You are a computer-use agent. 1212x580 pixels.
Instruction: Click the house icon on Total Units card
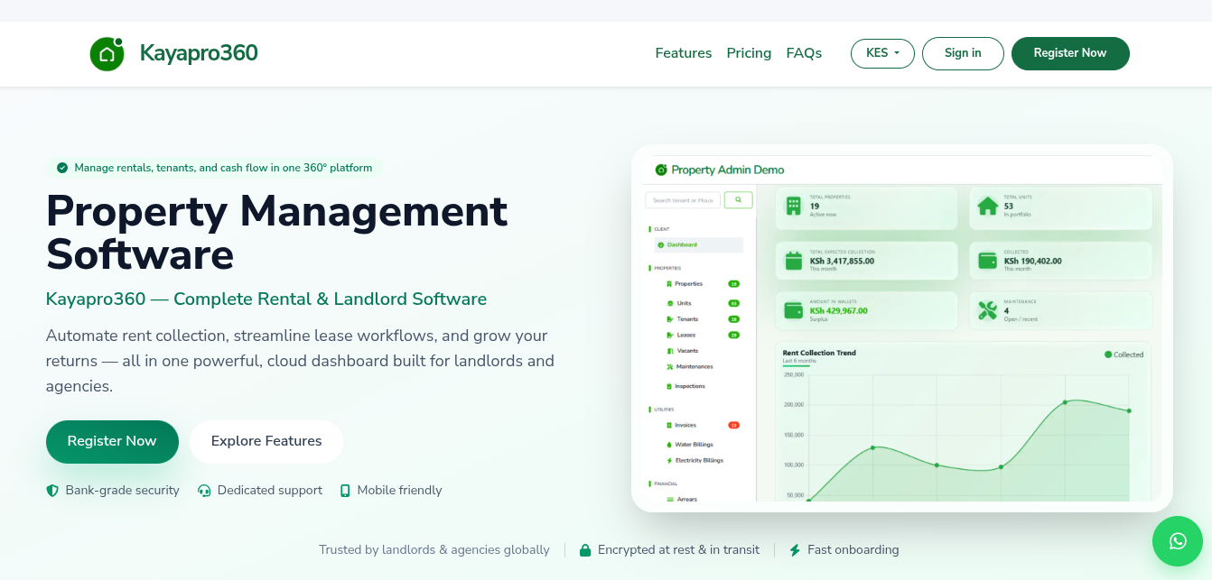(988, 206)
